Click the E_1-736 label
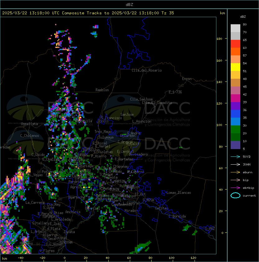 pyautogui.click(x=175, y=92)
